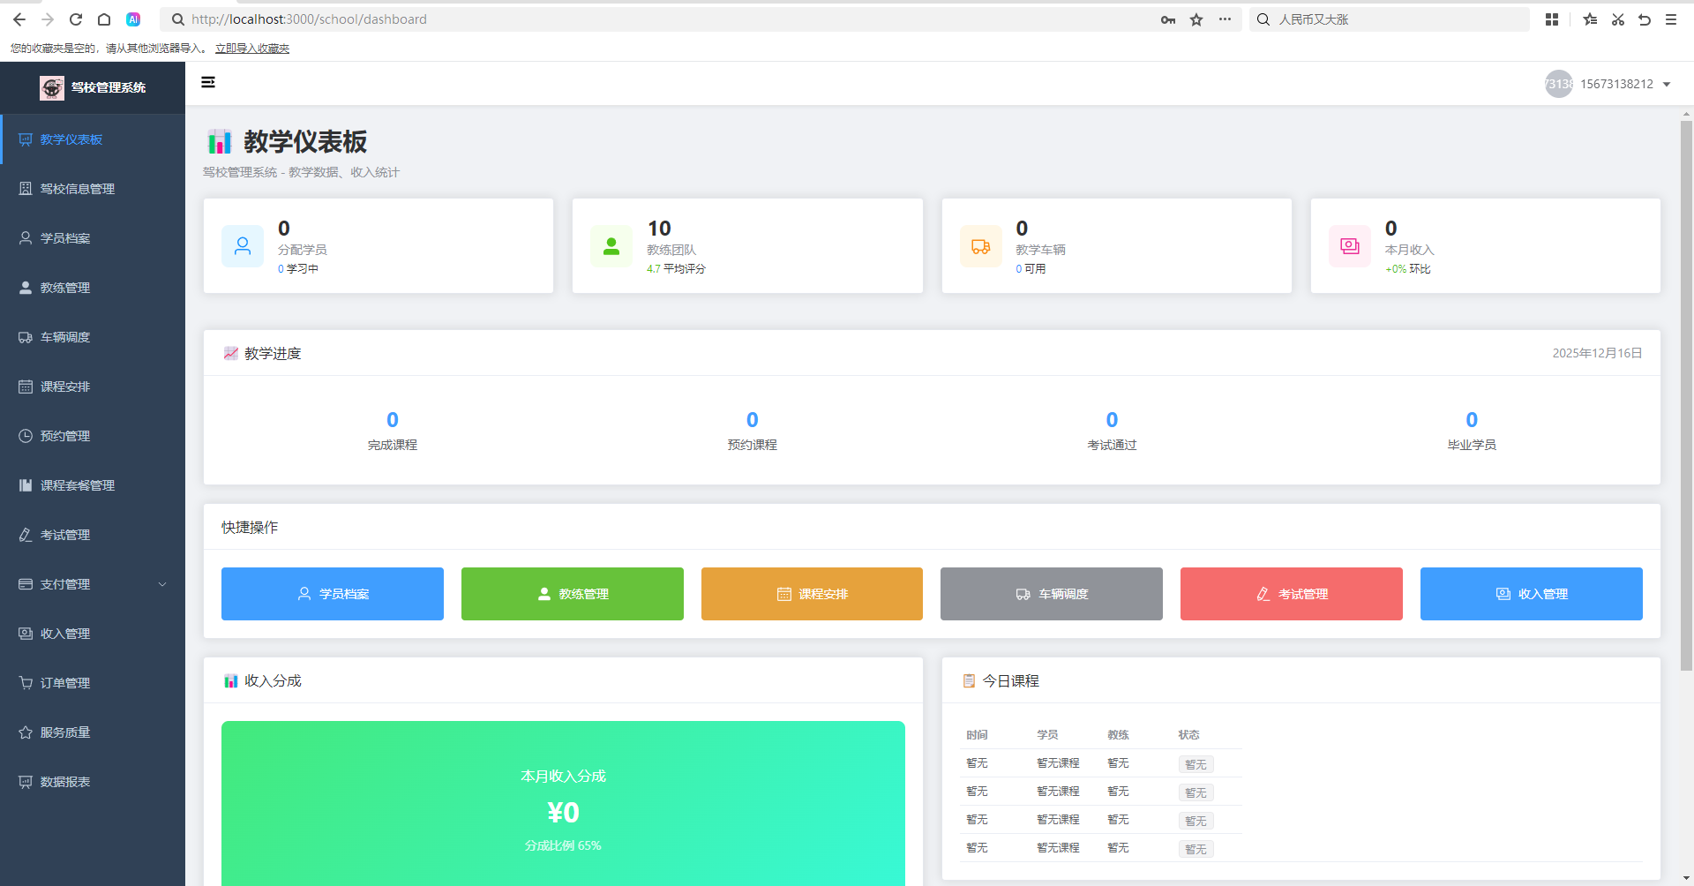1694x886 pixels.
Task: Click the 分配学员 user icon
Action: click(x=243, y=246)
